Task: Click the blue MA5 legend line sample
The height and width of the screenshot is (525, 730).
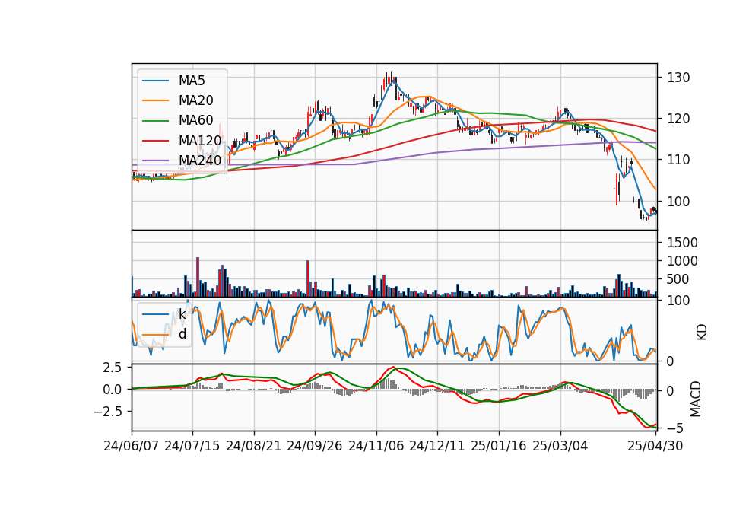Action: 155,81
